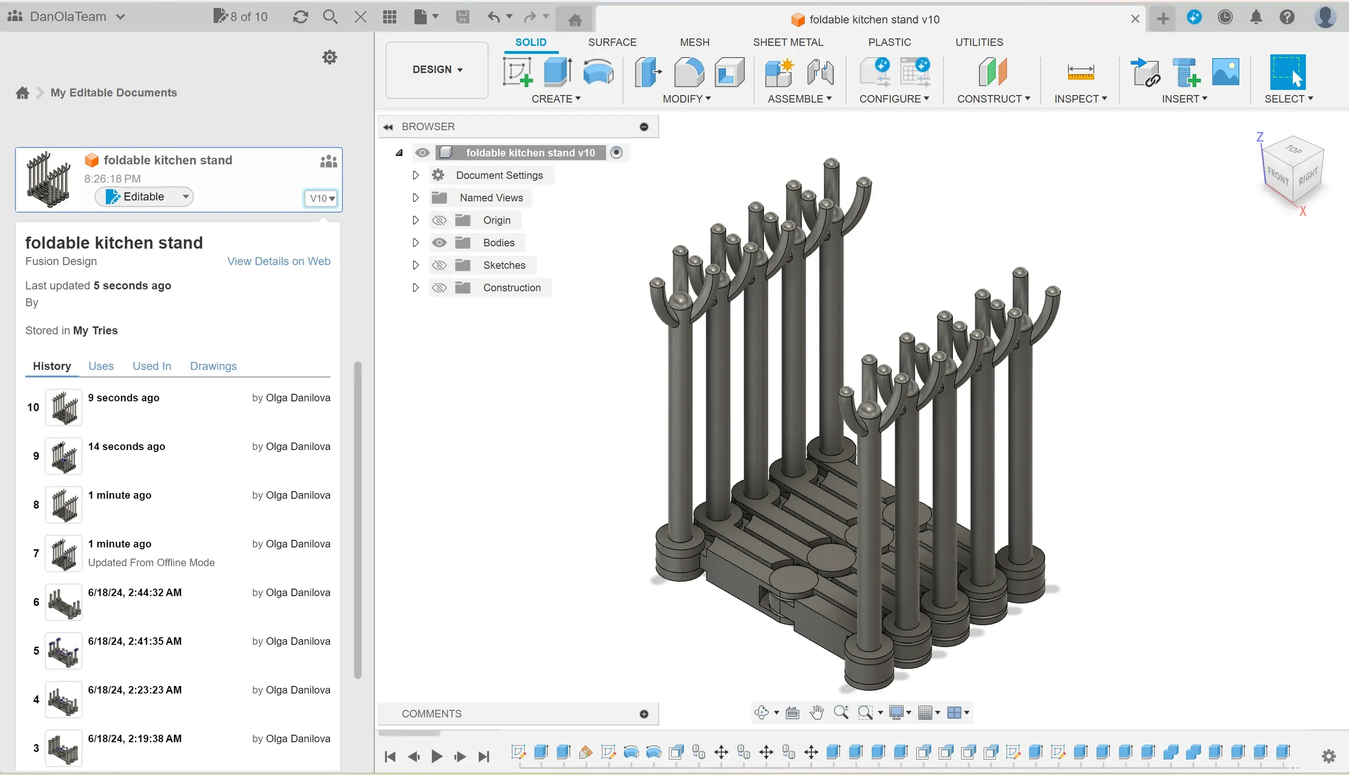Click the Insert Fastener icon
The height and width of the screenshot is (775, 1349).
(1186, 72)
